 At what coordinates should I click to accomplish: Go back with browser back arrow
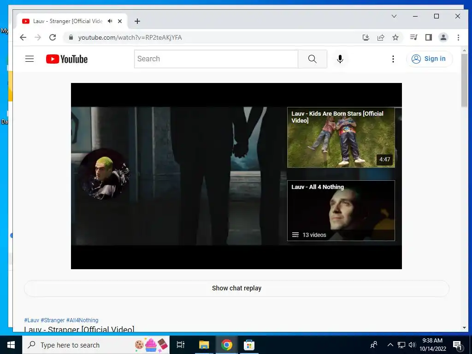point(23,37)
